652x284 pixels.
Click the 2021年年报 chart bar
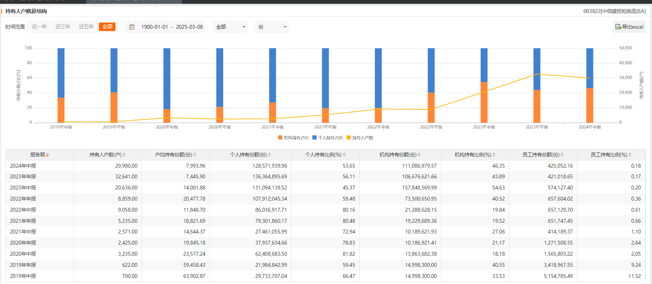click(325, 85)
